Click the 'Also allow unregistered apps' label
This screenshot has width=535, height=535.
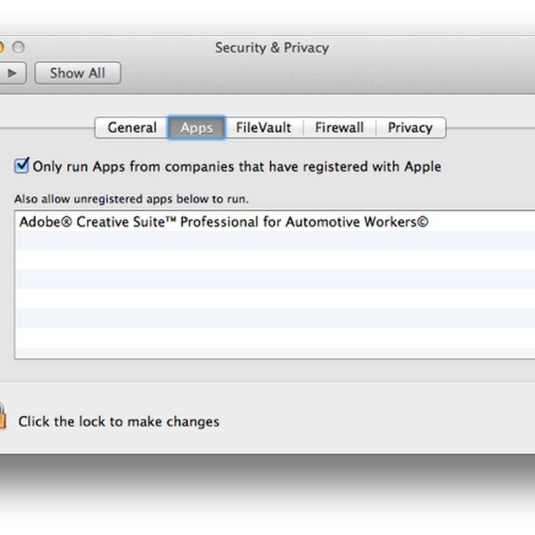click(x=131, y=199)
